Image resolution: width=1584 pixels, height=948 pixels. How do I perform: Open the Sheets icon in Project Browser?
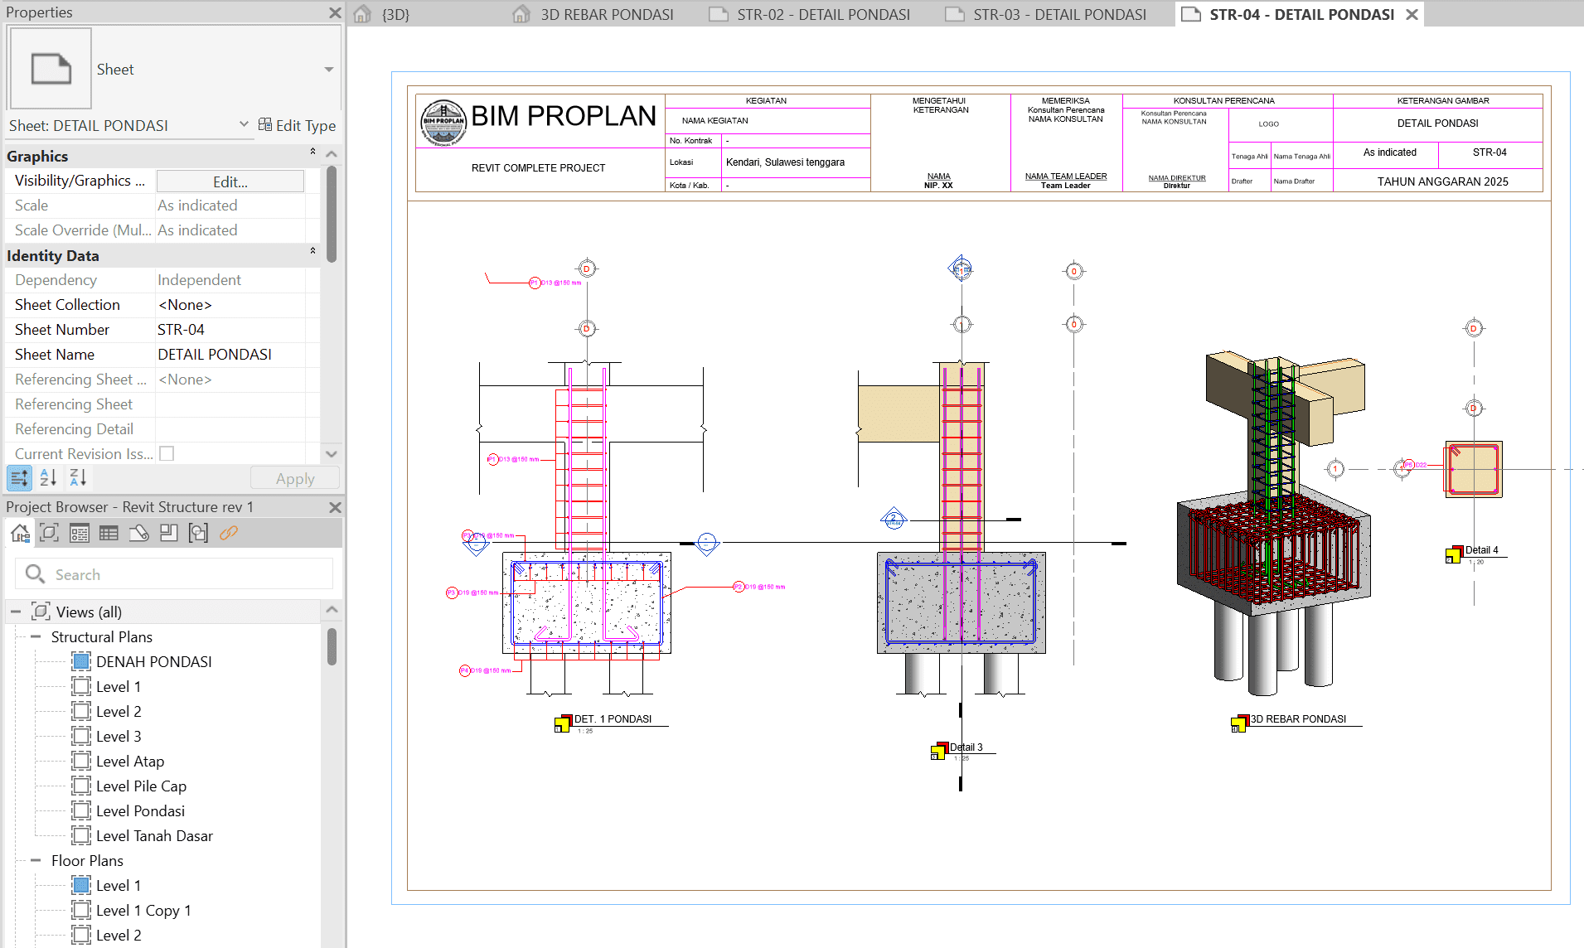tap(138, 533)
